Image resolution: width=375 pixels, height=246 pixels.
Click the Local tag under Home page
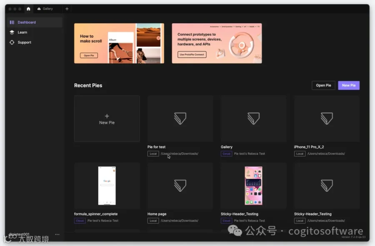click(153, 221)
